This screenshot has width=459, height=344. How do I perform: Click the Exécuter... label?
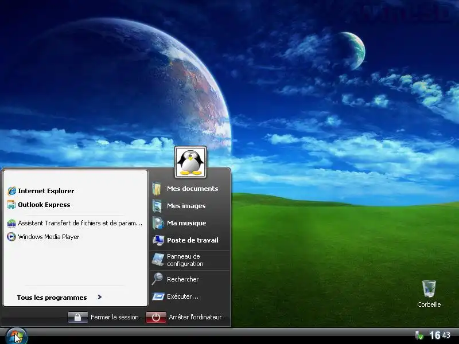(182, 296)
